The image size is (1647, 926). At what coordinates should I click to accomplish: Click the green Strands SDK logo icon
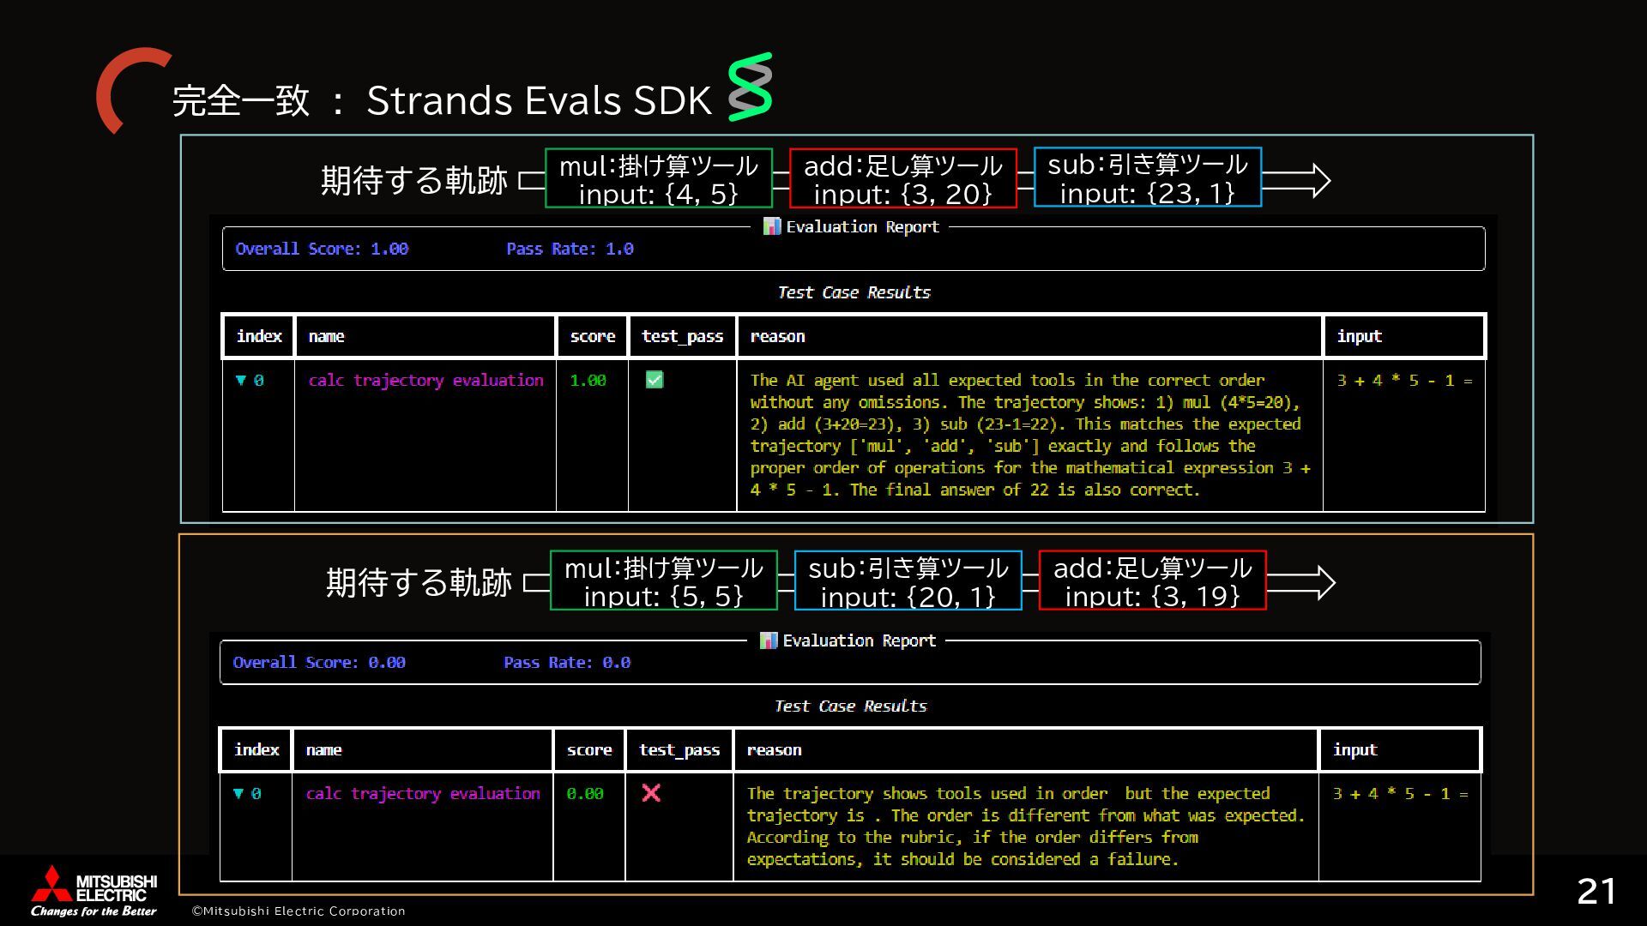click(x=751, y=87)
